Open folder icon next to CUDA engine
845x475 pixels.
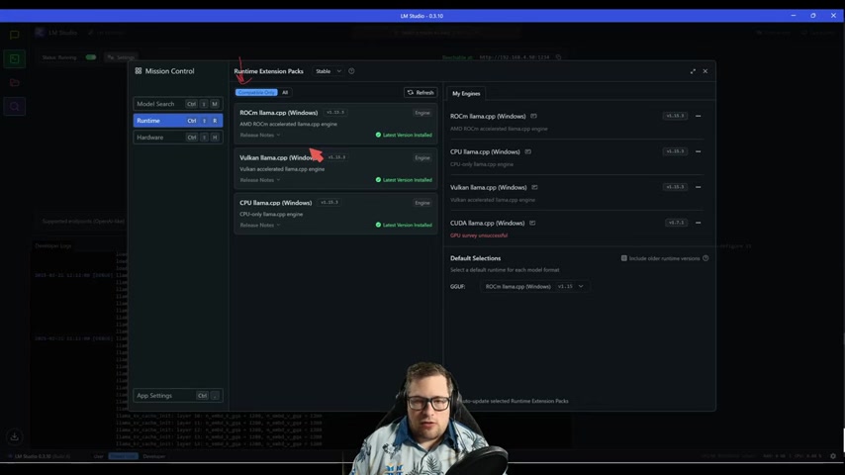[532, 223]
